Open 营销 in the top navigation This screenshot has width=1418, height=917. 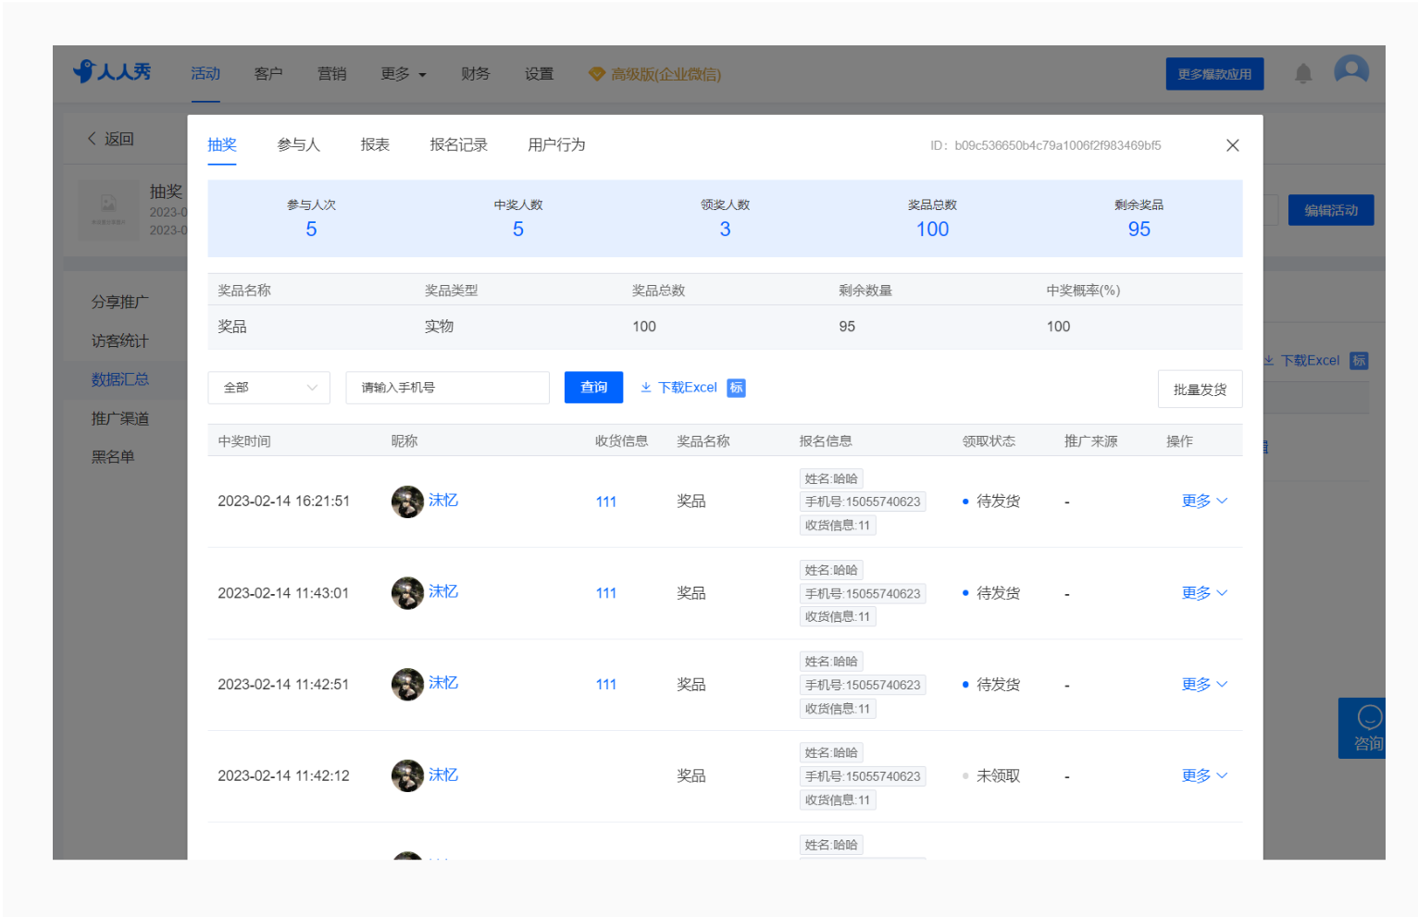coord(331,74)
